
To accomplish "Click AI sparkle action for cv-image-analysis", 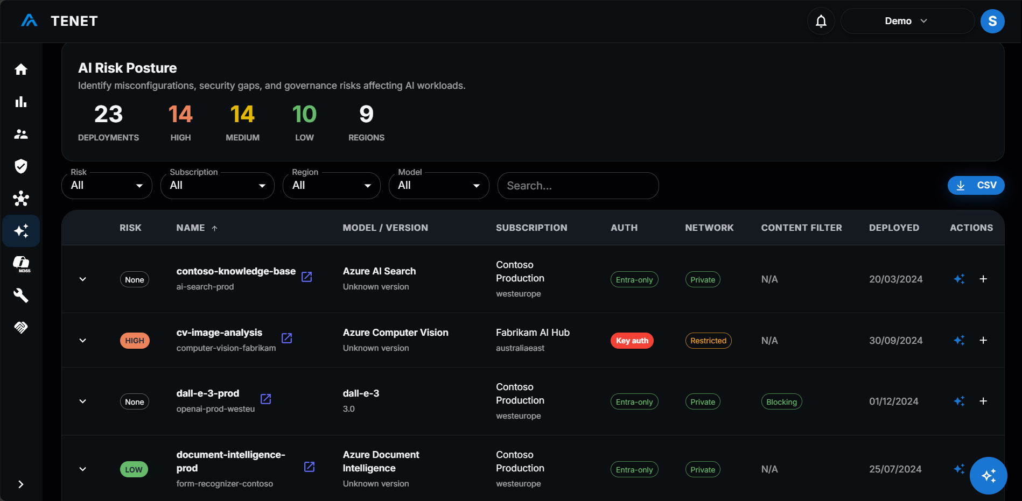I will 959,340.
